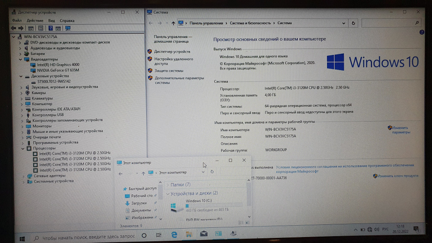432x243 pixels.
Task: Select ST500LT012-9WS142 disk
Action: tap(54, 82)
